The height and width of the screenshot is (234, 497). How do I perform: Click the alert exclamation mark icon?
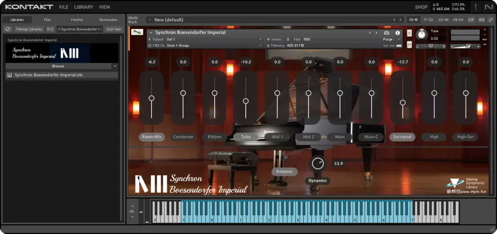point(475,7)
